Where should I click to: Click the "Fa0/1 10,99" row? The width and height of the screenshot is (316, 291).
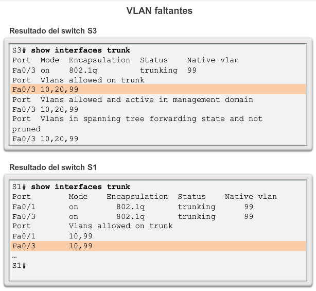[52, 236]
